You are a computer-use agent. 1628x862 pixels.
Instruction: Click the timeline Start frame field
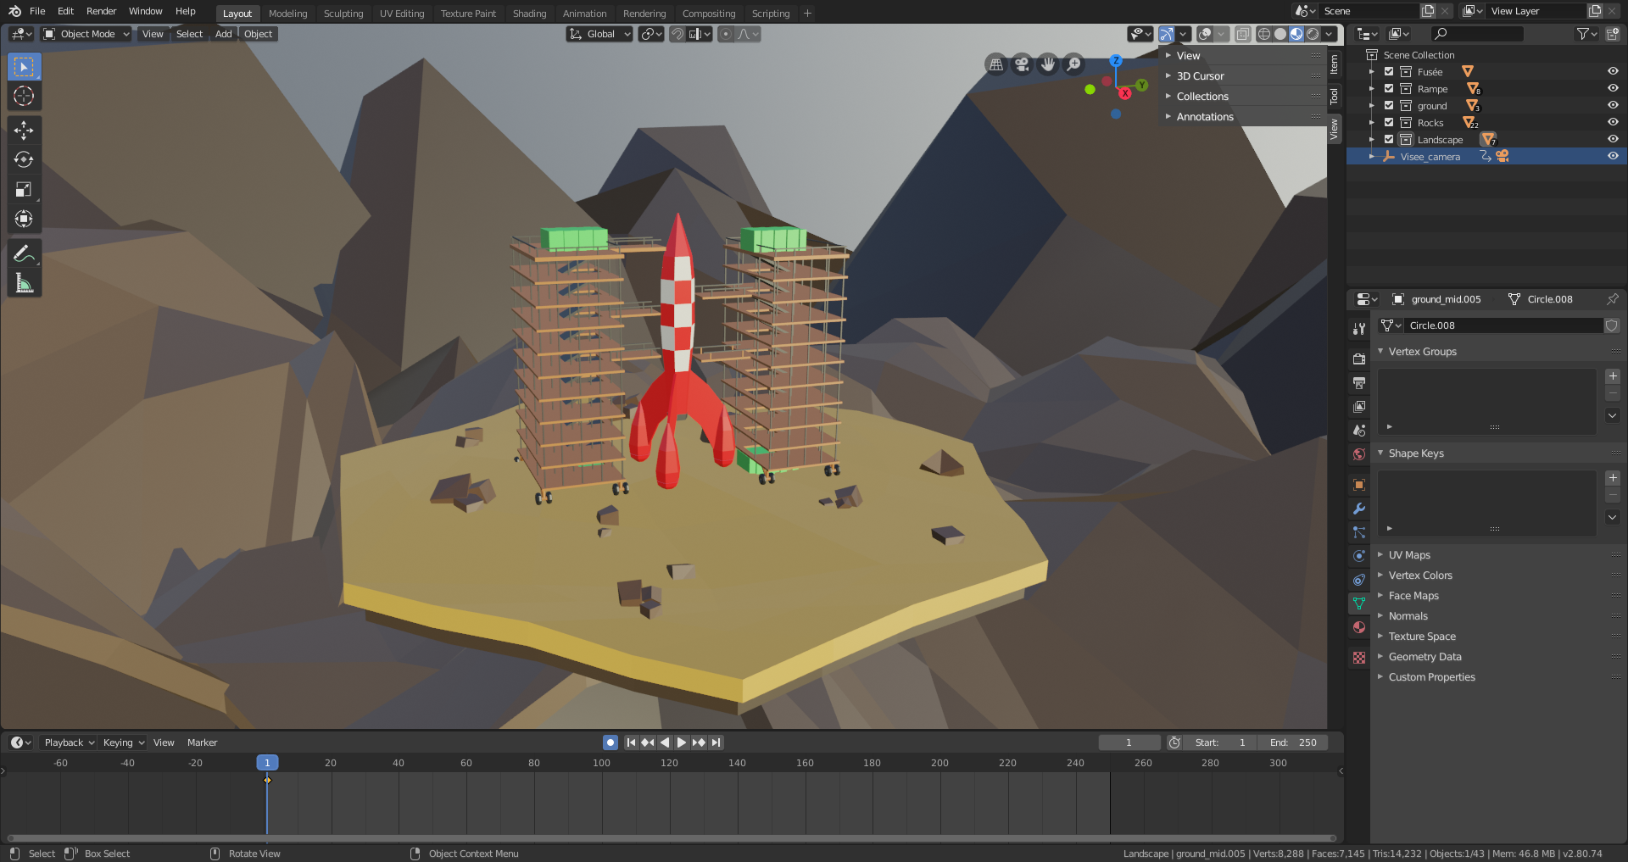click(x=1219, y=742)
